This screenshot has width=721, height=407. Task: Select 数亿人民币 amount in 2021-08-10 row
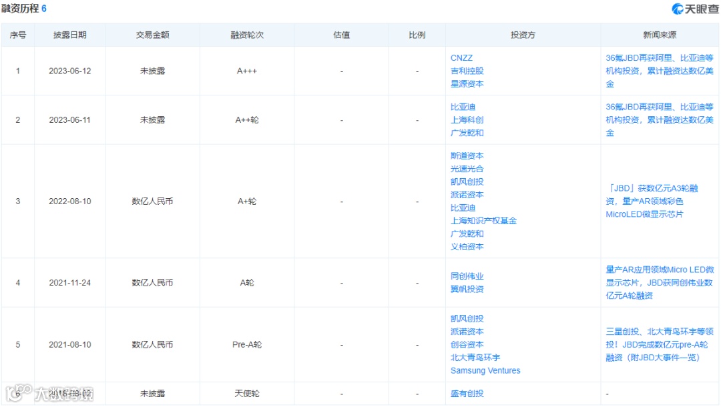click(x=153, y=344)
